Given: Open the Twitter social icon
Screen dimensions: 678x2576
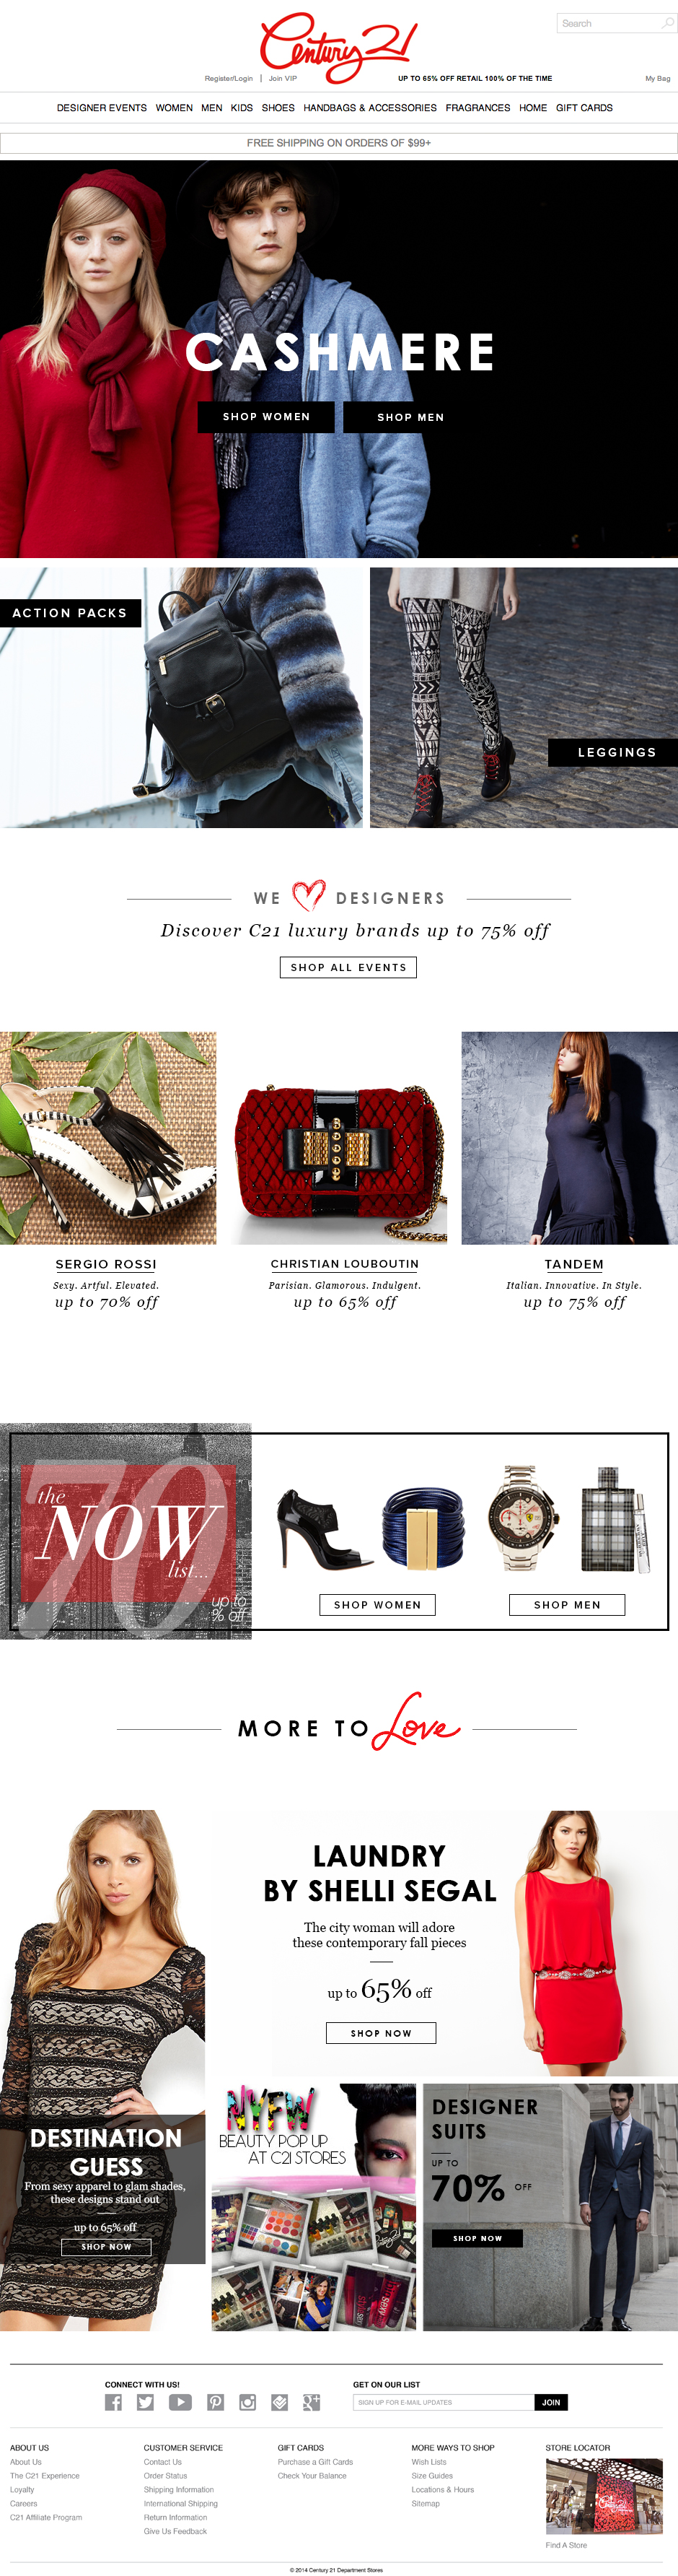Looking at the screenshot, I should point(146,2403).
